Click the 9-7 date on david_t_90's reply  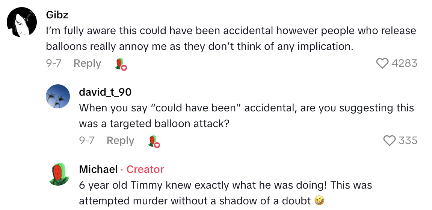point(86,141)
